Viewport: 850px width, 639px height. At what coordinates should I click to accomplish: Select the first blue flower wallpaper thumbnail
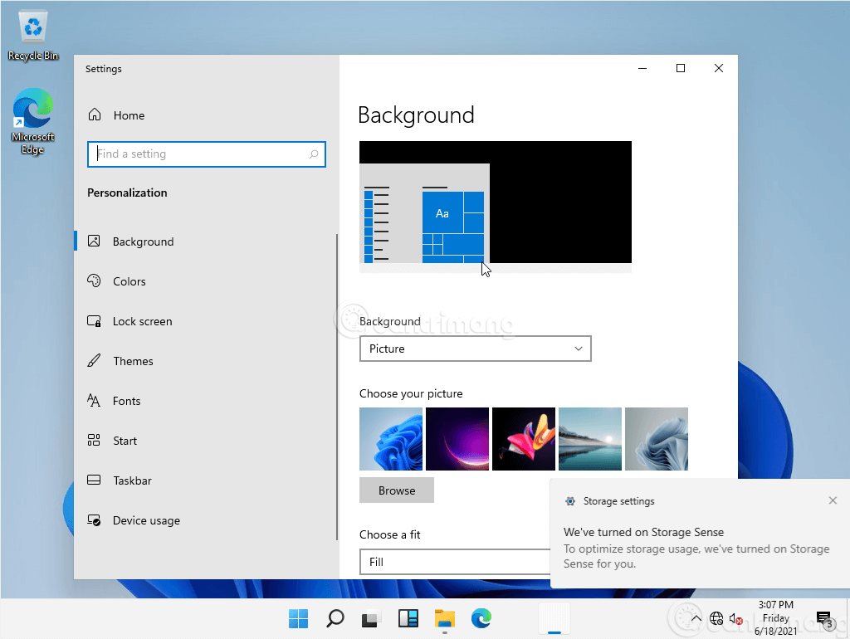pos(390,438)
